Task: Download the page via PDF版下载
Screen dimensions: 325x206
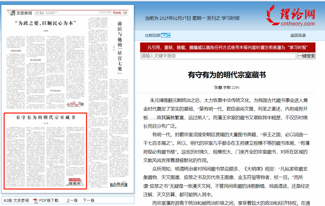Action: [49, 200]
